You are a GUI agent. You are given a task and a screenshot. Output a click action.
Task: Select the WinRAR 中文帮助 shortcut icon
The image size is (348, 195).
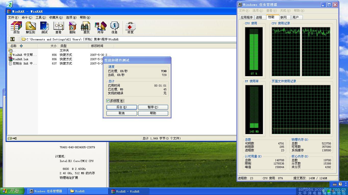coord(10,55)
